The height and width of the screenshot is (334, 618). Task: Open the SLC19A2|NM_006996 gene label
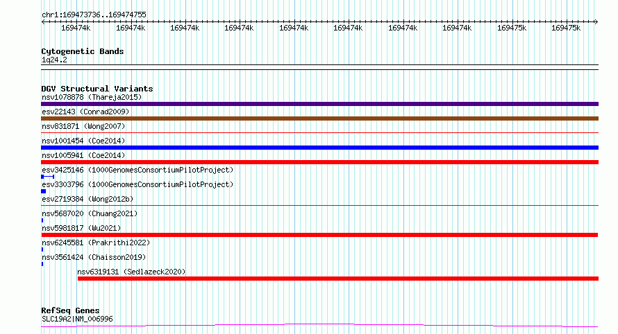pyautogui.click(x=77, y=319)
